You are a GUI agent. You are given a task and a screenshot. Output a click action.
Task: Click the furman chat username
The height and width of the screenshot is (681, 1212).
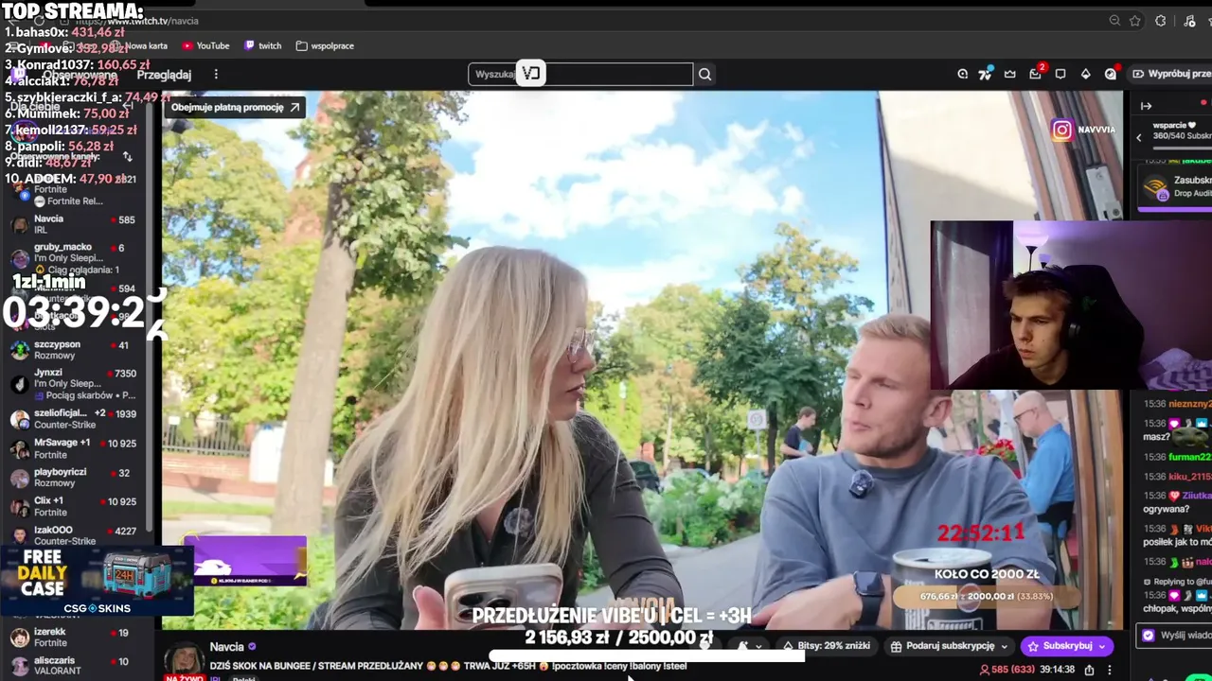[1189, 457]
